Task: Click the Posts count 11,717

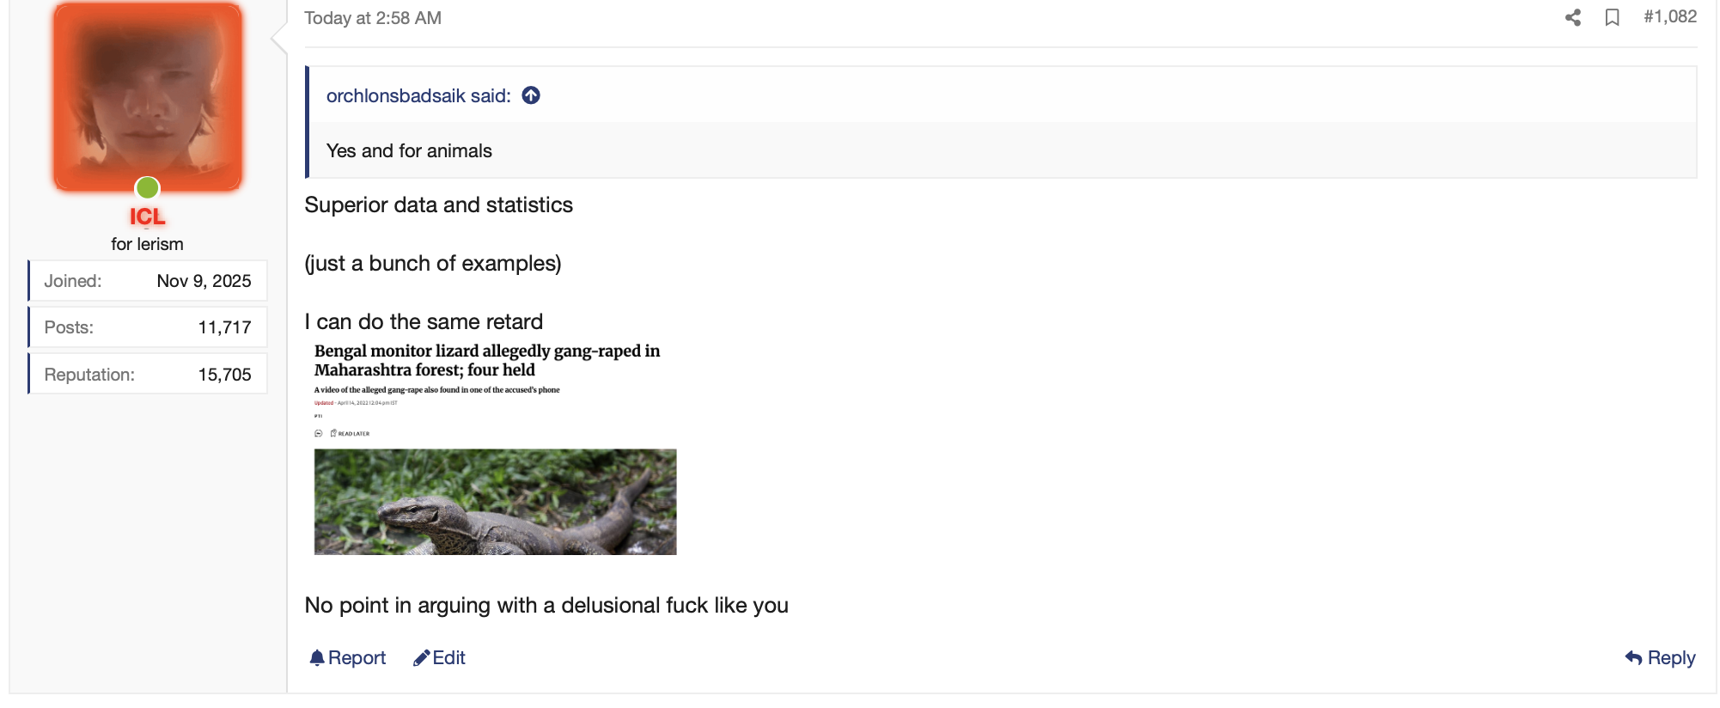Action: coord(224,327)
